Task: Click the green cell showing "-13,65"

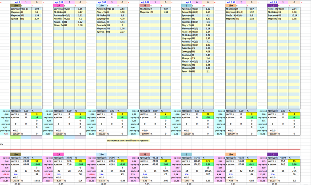Action: [37, 165]
